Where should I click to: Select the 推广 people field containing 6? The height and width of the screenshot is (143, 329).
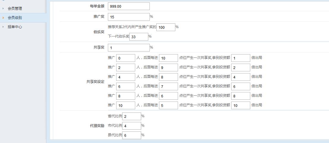click(x=125, y=86)
